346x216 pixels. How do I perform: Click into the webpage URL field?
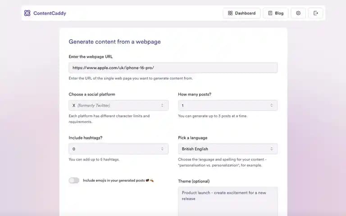173,67
